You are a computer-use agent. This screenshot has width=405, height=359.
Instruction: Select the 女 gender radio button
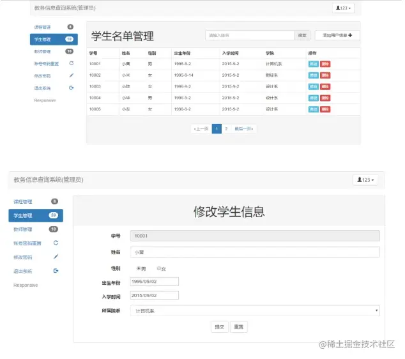159,268
